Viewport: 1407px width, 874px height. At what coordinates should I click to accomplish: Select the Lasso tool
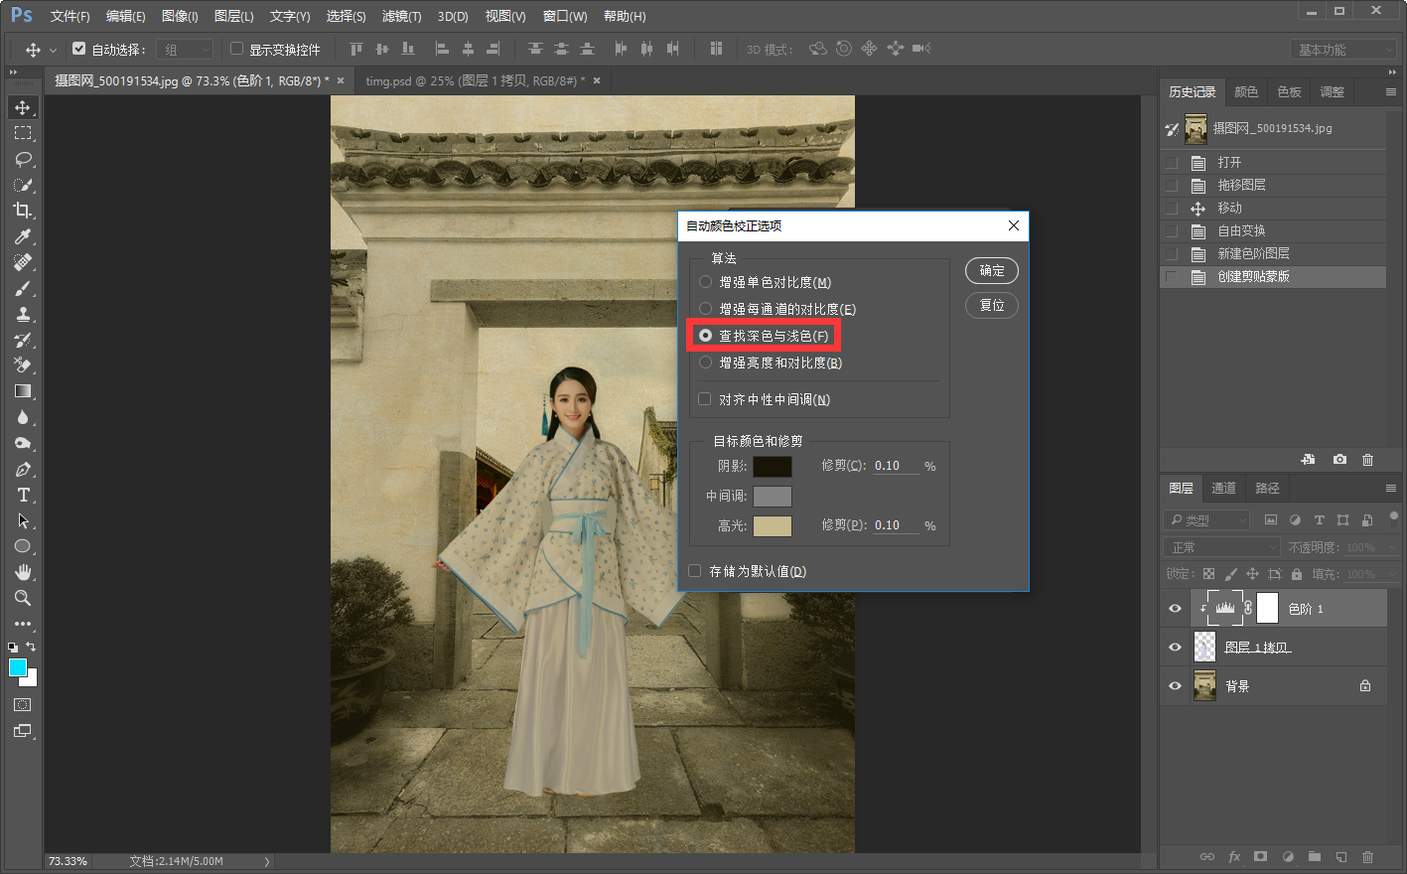pyautogui.click(x=23, y=159)
